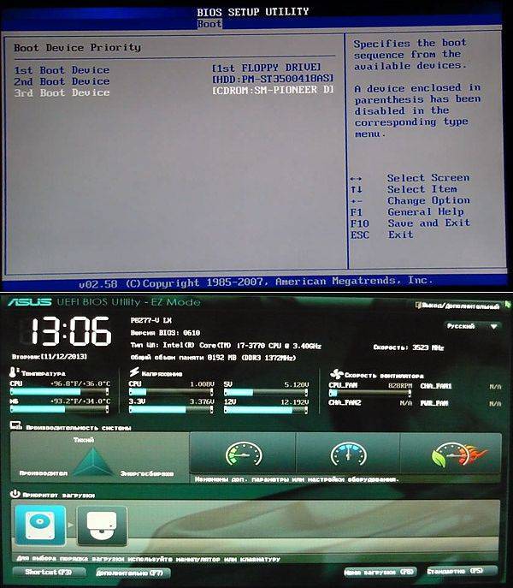Image resolution: width=513 pixels, height=588 pixels.
Task: Click the lightning bolt icon beside Напряжение
Action: (x=134, y=371)
